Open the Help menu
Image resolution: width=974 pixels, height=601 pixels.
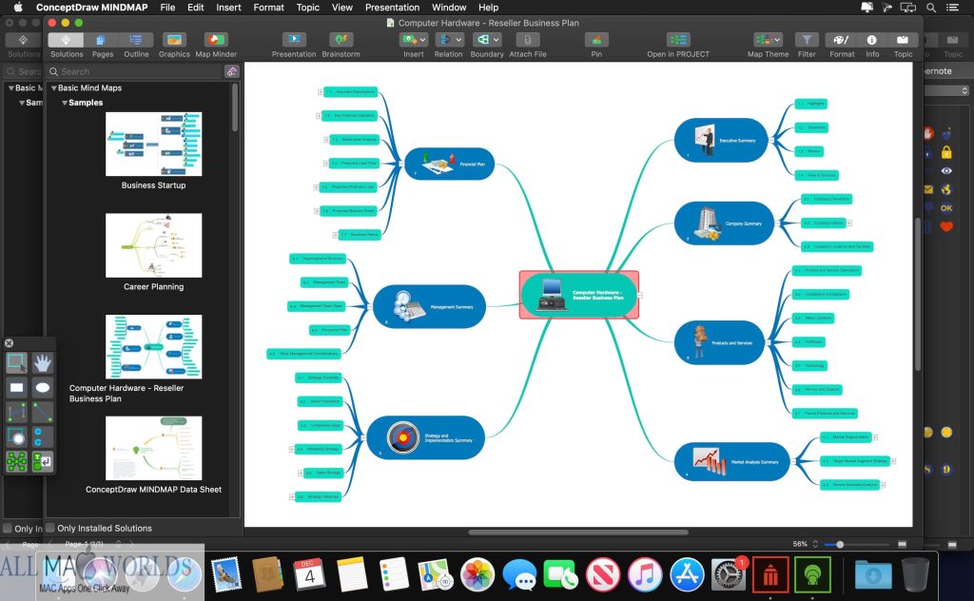tap(488, 8)
